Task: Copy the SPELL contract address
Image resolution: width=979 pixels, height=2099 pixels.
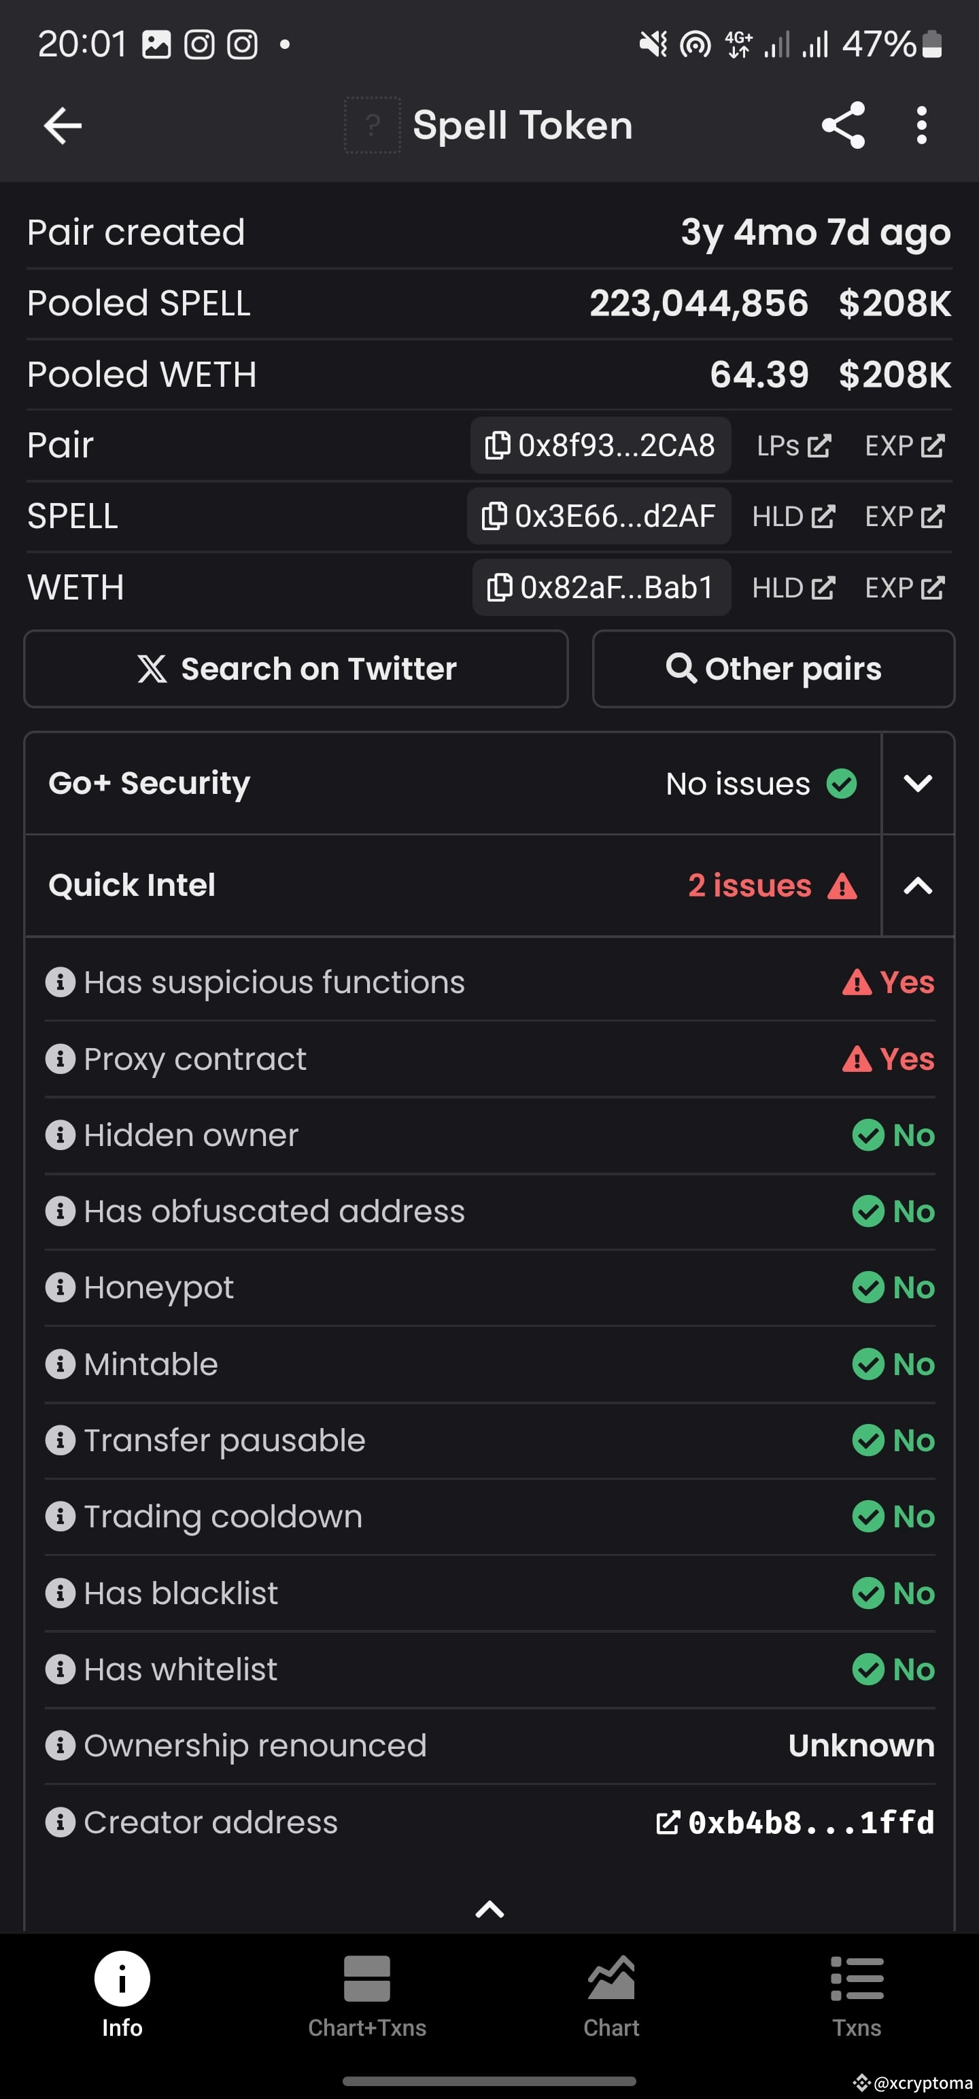Action: click(599, 516)
